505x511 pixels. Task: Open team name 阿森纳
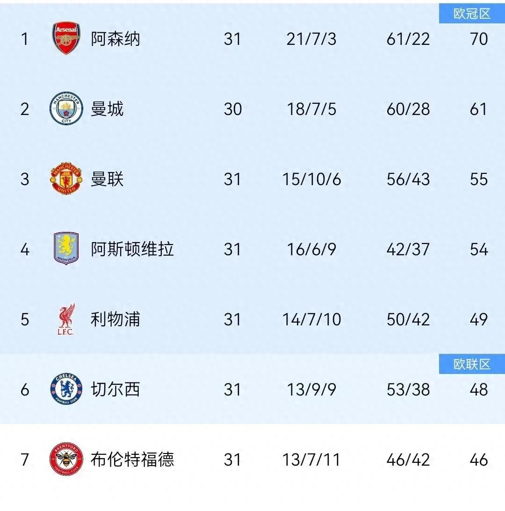click(115, 39)
